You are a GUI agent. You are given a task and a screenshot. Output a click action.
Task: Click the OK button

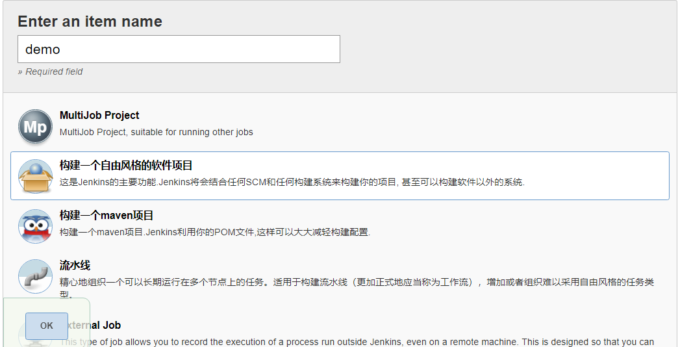pos(47,326)
